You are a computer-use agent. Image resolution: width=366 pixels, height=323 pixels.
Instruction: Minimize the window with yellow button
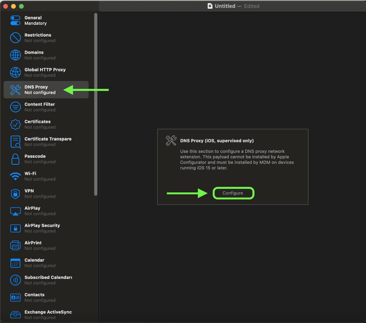[13, 6]
